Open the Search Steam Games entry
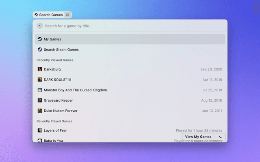Viewport: 260px width, 162px height. [x=61, y=49]
